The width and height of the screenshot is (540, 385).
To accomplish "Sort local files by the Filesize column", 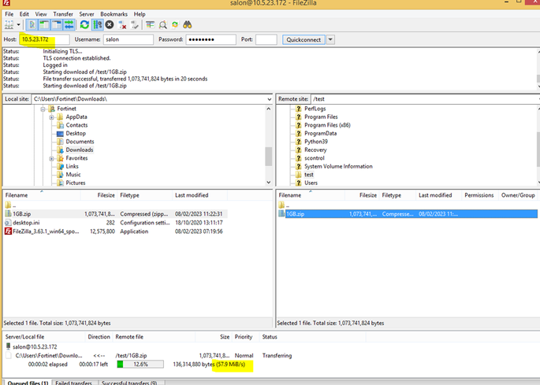I will coord(99,195).
